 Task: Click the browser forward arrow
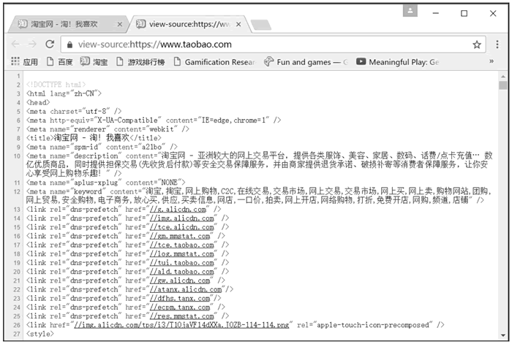[32, 44]
